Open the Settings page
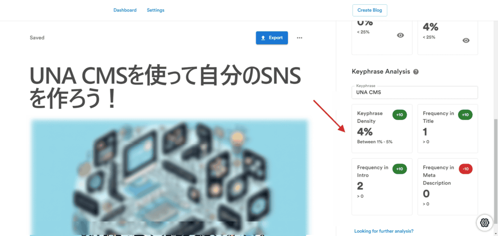This screenshot has width=498, height=236. (x=156, y=10)
